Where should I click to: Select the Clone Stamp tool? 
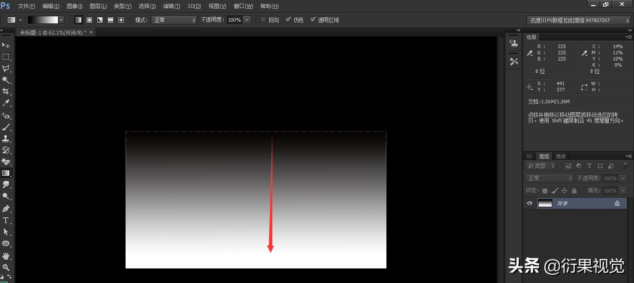tap(6, 138)
